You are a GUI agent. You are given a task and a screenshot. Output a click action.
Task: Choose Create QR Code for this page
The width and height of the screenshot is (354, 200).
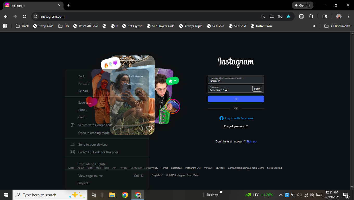[107, 152]
